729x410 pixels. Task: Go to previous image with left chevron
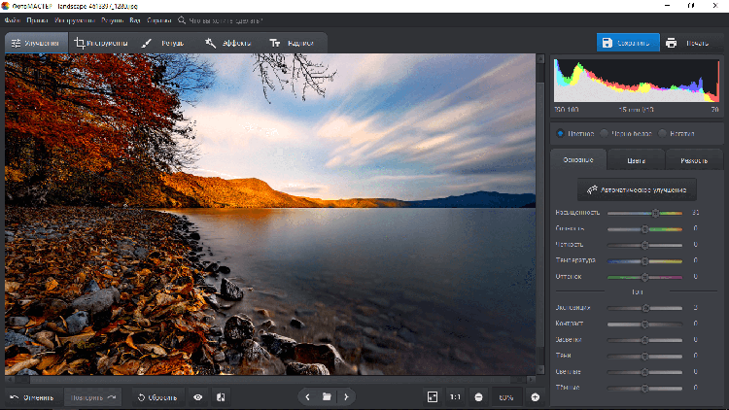tap(307, 397)
